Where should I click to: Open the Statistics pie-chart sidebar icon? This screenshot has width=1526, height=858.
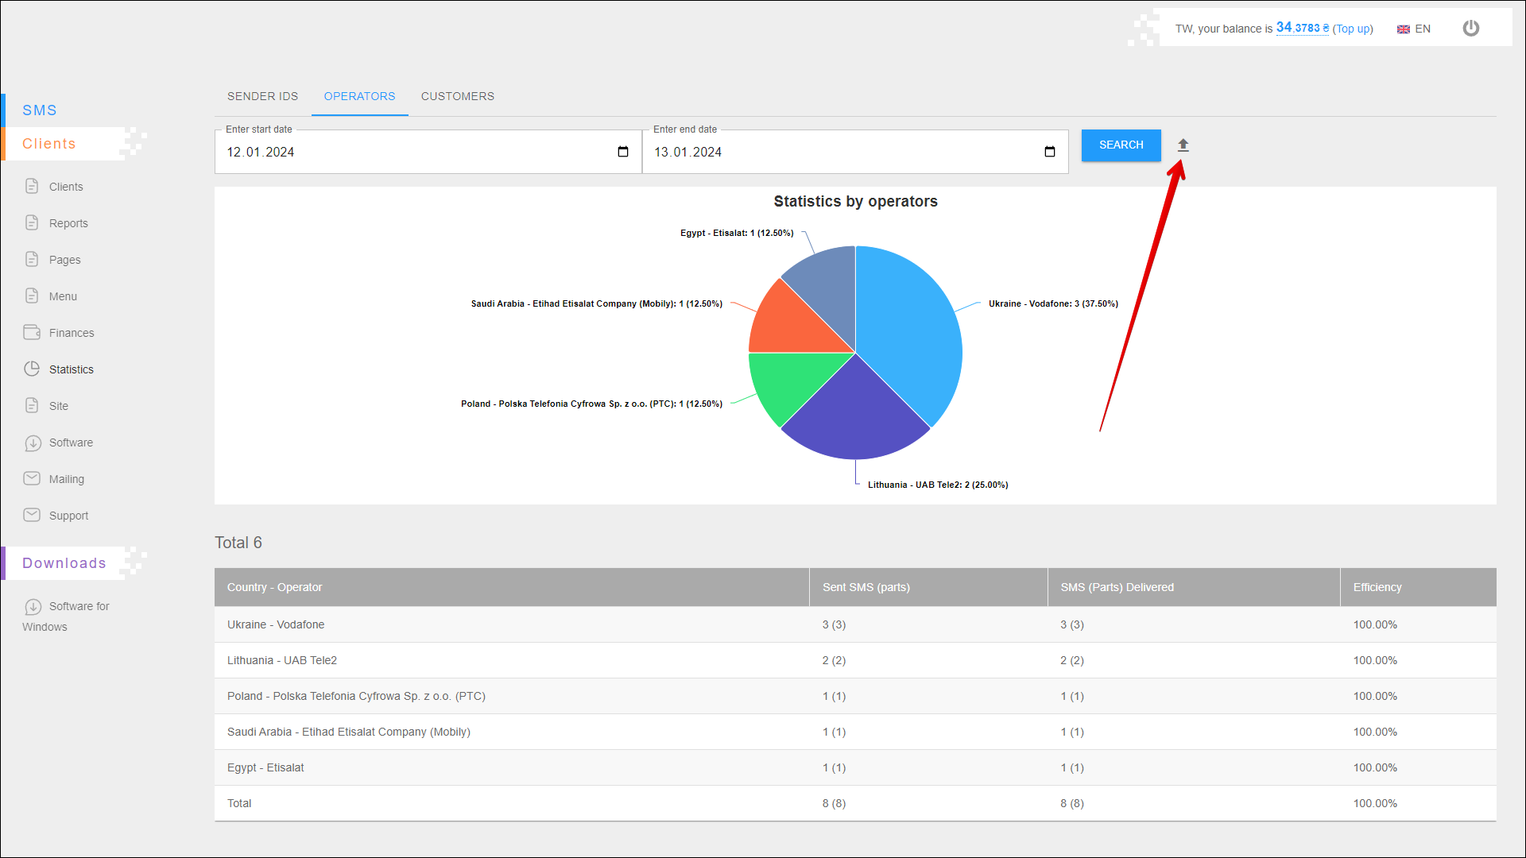(32, 369)
